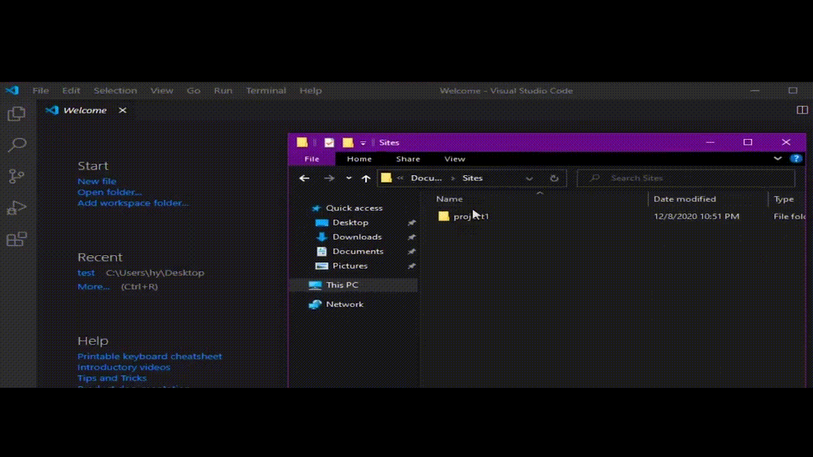The height and width of the screenshot is (457, 813).
Task: Click the VS Code logo in title bar
Action: (x=12, y=90)
